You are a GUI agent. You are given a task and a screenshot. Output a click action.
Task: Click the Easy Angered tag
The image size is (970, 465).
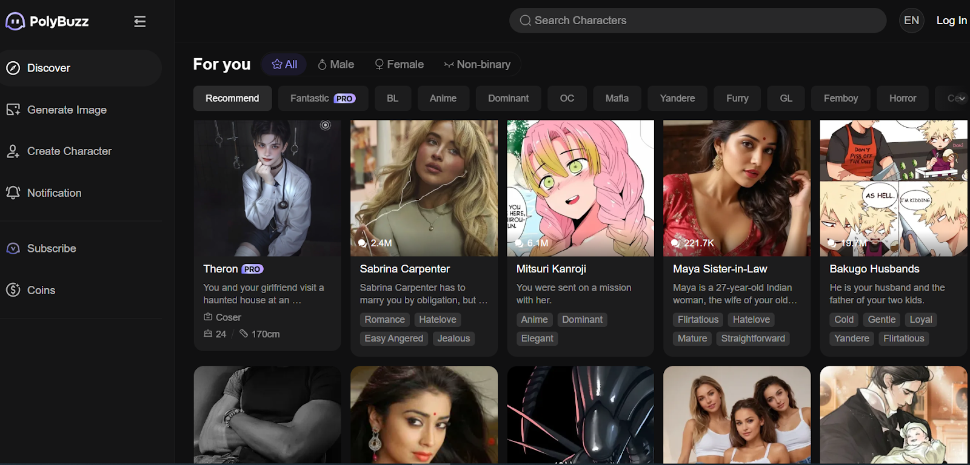[x=394, y=338]
